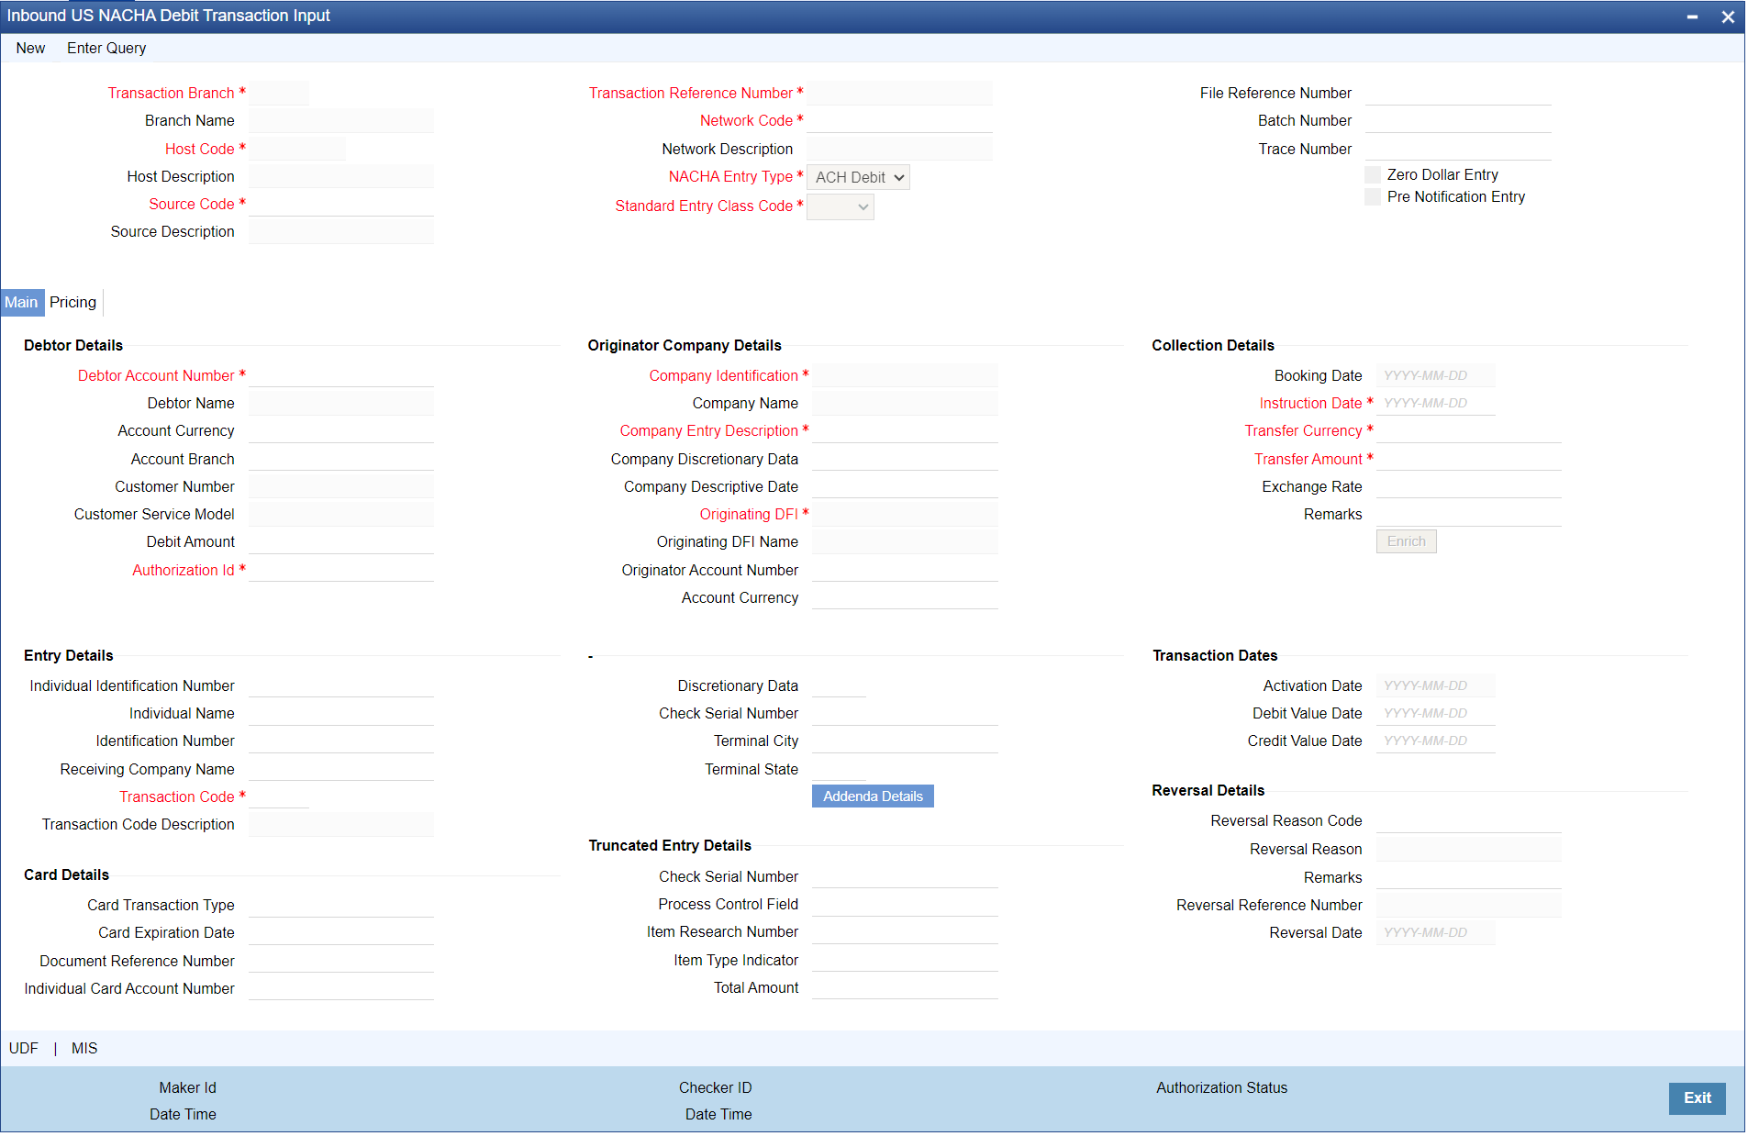Focus the Exchange Rate field
This screenshot has height=1136, width=1748.
1468,486
